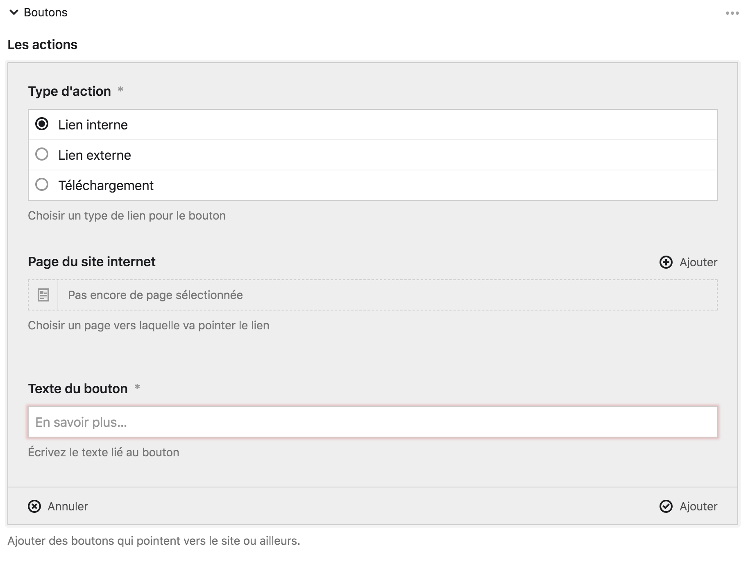This screenshot has height=562, width=748.
Task: Click the Ajouter text in the page field header
Action: coord(698,262)
